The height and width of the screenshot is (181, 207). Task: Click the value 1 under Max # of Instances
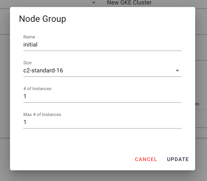click(25, 122)
